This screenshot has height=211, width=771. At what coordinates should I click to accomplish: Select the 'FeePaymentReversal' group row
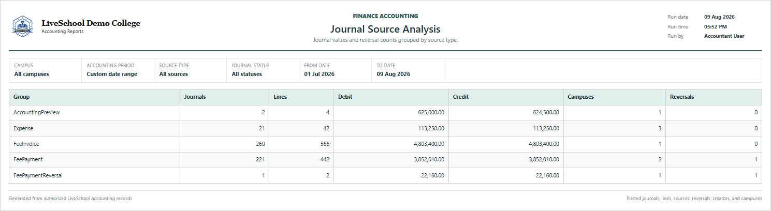coord(385,175)
